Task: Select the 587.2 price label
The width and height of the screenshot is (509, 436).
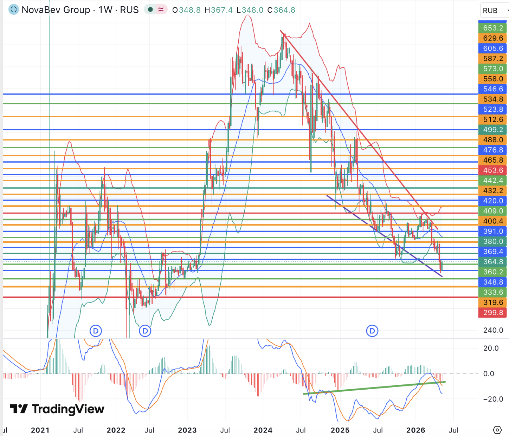Action: point(492,58)
